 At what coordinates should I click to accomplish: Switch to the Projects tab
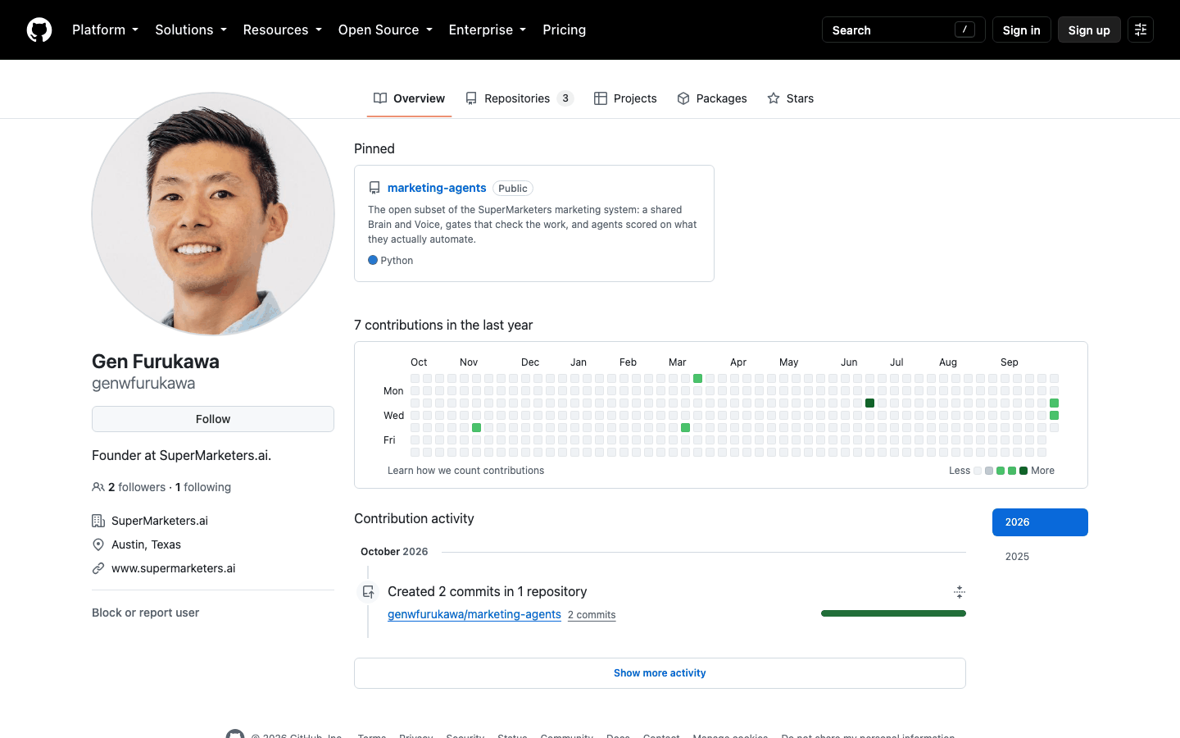(625, 98)
